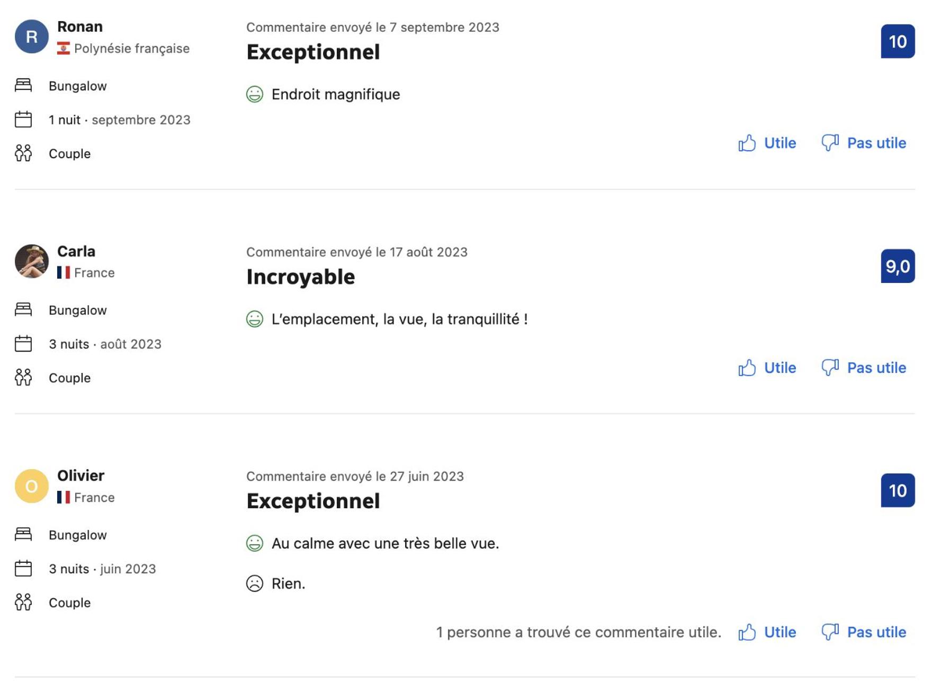932x695 pixels.
Task: Mark Olivier's review as Utile
Action: coord(768,632)
